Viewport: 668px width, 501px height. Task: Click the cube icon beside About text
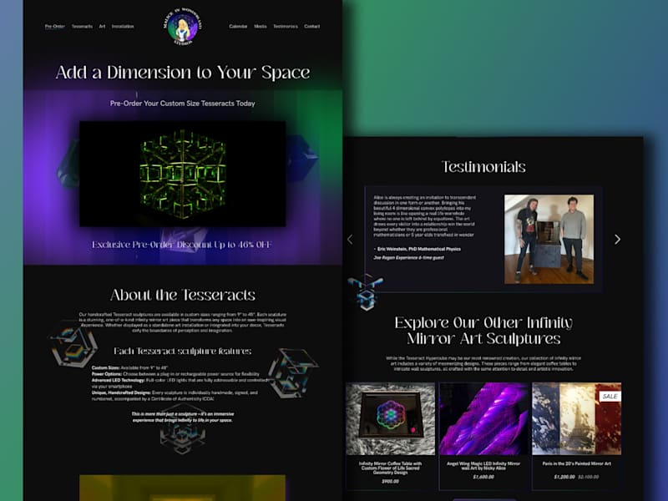(73, 344)
